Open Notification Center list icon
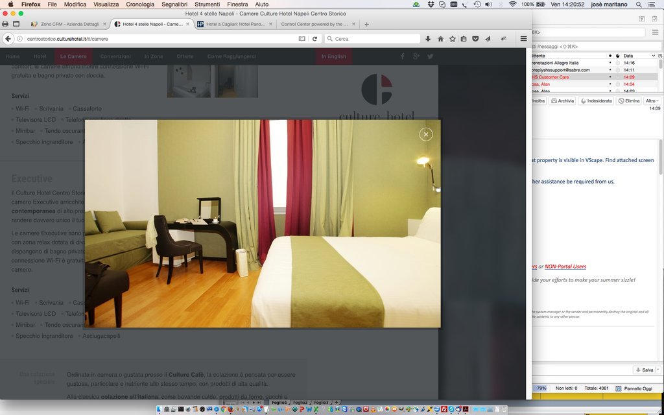 tap(652, 5)
